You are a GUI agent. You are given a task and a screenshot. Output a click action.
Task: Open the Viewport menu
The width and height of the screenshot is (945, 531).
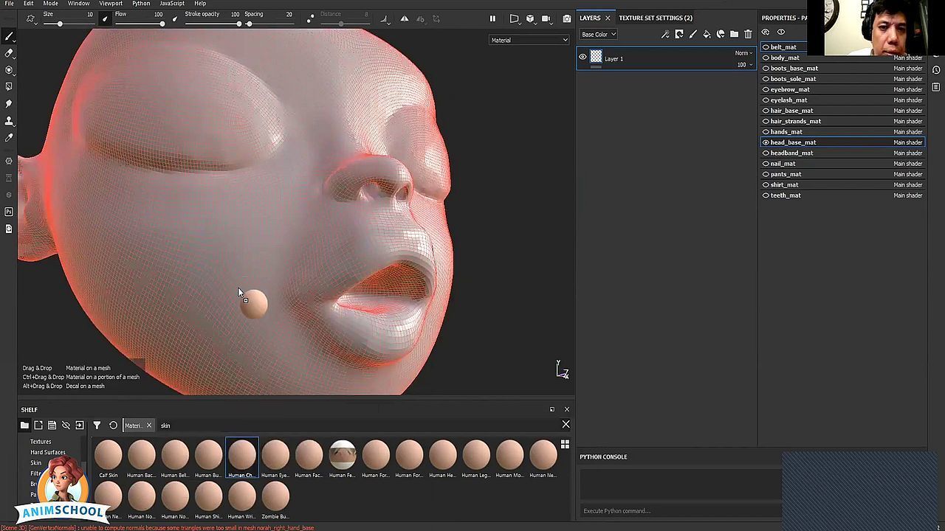pos(111,4)
